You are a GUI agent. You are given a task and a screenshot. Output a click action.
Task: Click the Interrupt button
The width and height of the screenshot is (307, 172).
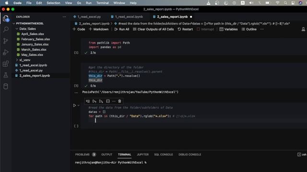point(205,29)
